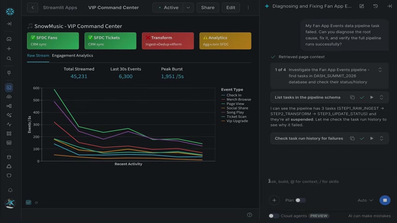This screenshot has height=223, width=397.
Task: Open the Active status dropdown arrow
Action: [x=188, y=7]
